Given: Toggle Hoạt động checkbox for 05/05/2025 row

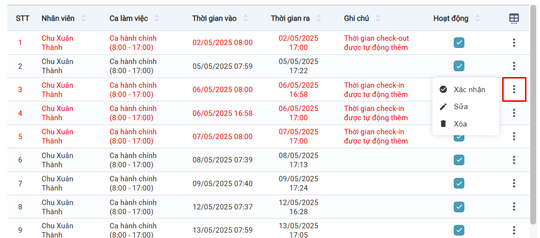Looking at the screenshot, I should [x=459, y=66].
